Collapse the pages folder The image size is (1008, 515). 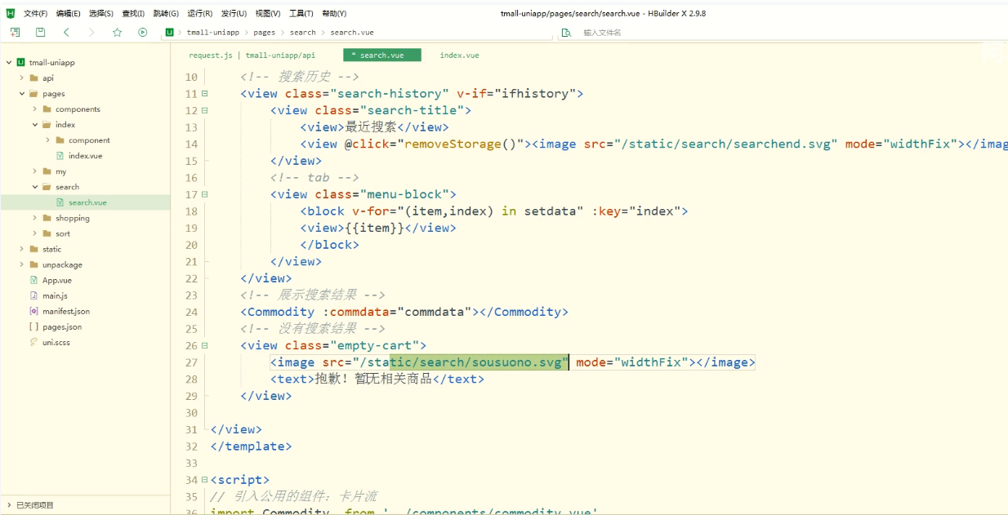pyautogui.click(x=22, y=93)
